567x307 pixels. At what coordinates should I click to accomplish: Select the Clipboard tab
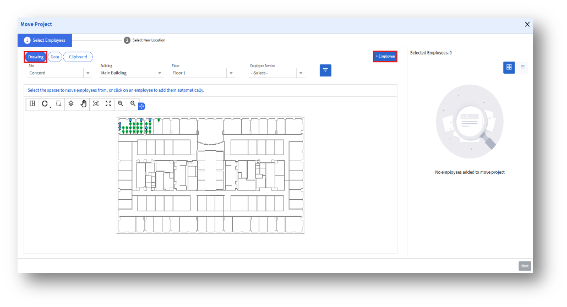point(78,57)
